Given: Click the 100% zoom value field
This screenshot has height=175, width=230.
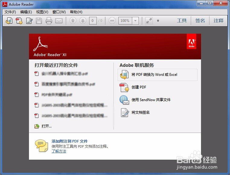Looking at the screenshot, I should (125, 21).
